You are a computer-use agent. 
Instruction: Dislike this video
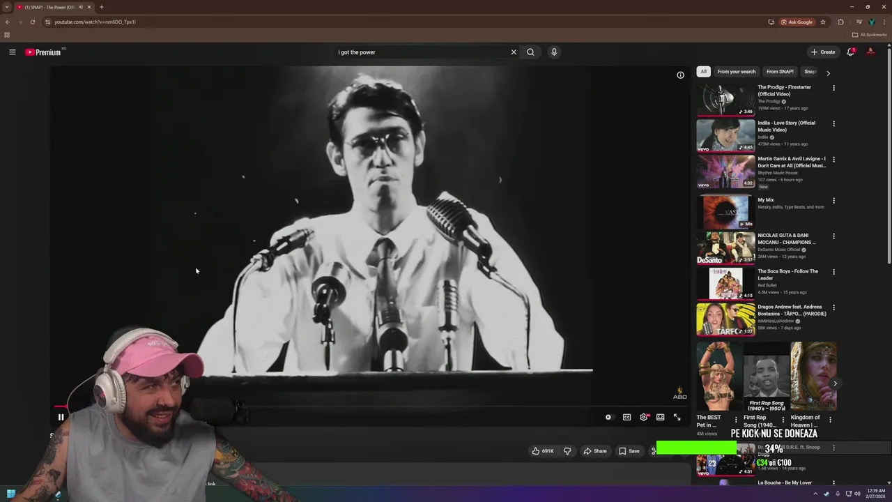point(567,451)
